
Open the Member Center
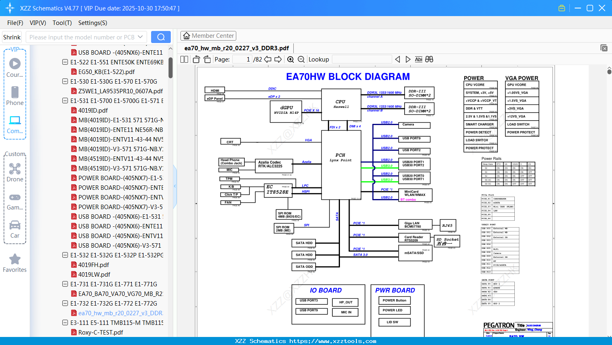[208, 36]
